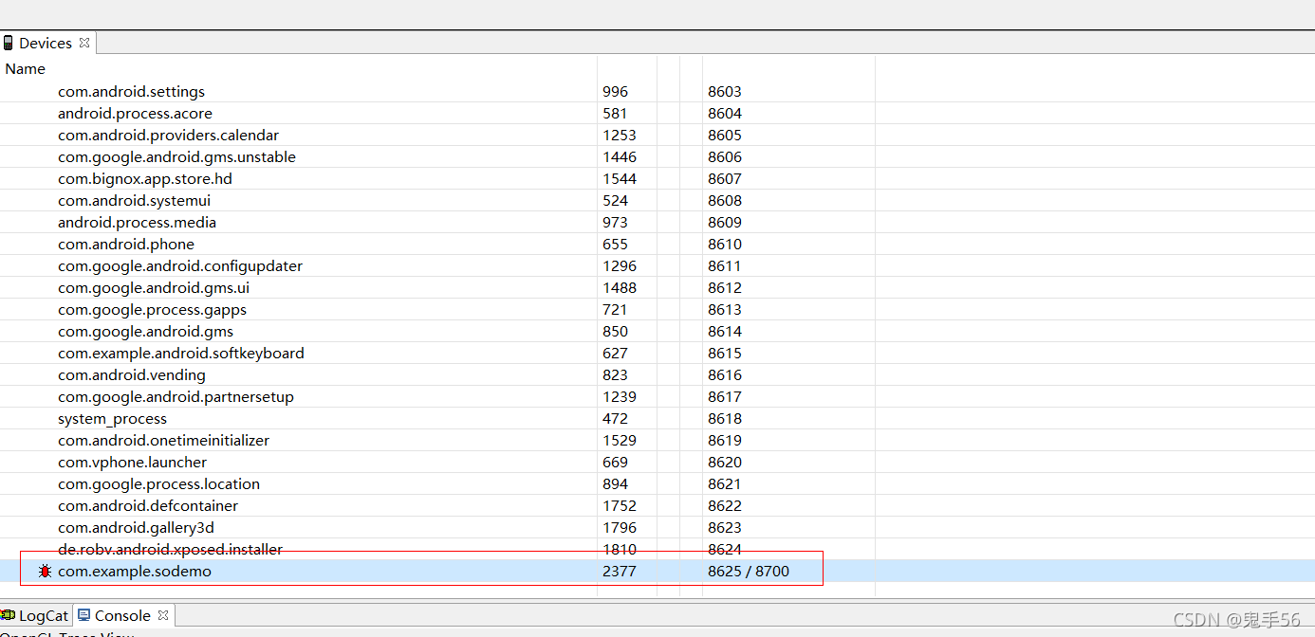Click port value 8625 / 8700

click(749, 572)
